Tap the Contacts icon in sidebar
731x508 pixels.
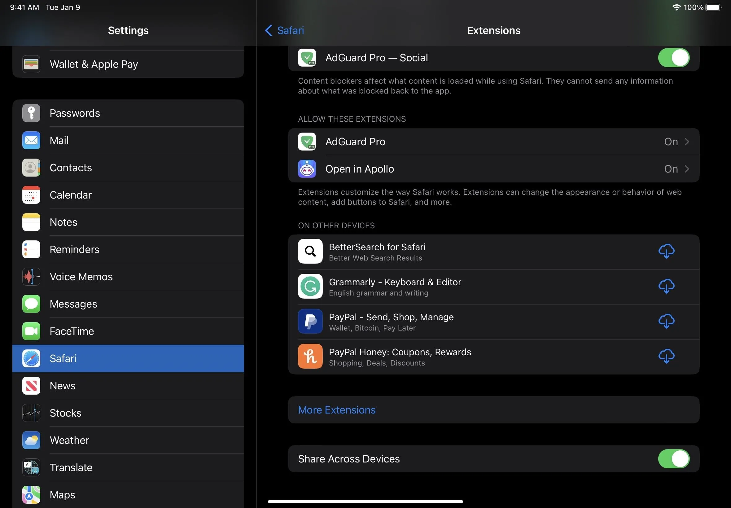(31, 168)
